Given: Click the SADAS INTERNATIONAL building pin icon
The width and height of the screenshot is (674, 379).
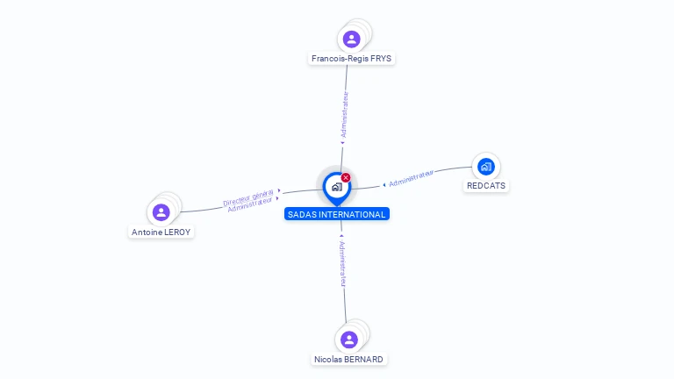Looking at the screenshot, I should tap(337, 188).
